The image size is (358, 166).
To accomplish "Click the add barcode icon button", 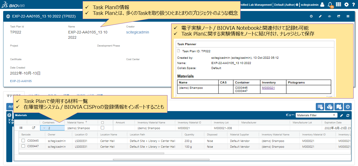I will click(320, 106).
